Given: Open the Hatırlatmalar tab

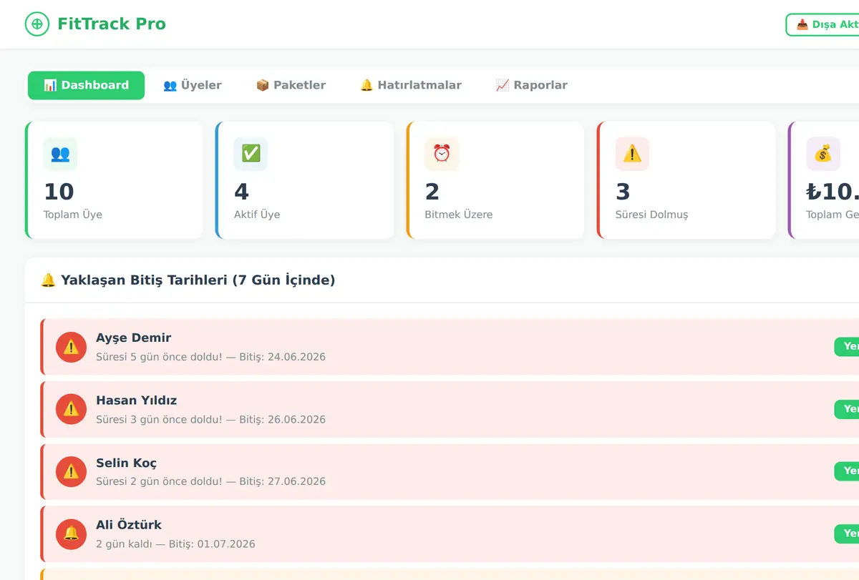Looking at the screenshot, I should (411, 85).
